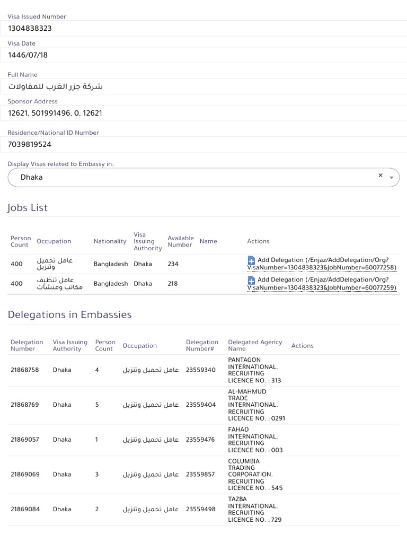Click the plus icon for job 60077259
Image resolution: width=407 pixels, height=543 pixels.
click(x=251, y=280)
